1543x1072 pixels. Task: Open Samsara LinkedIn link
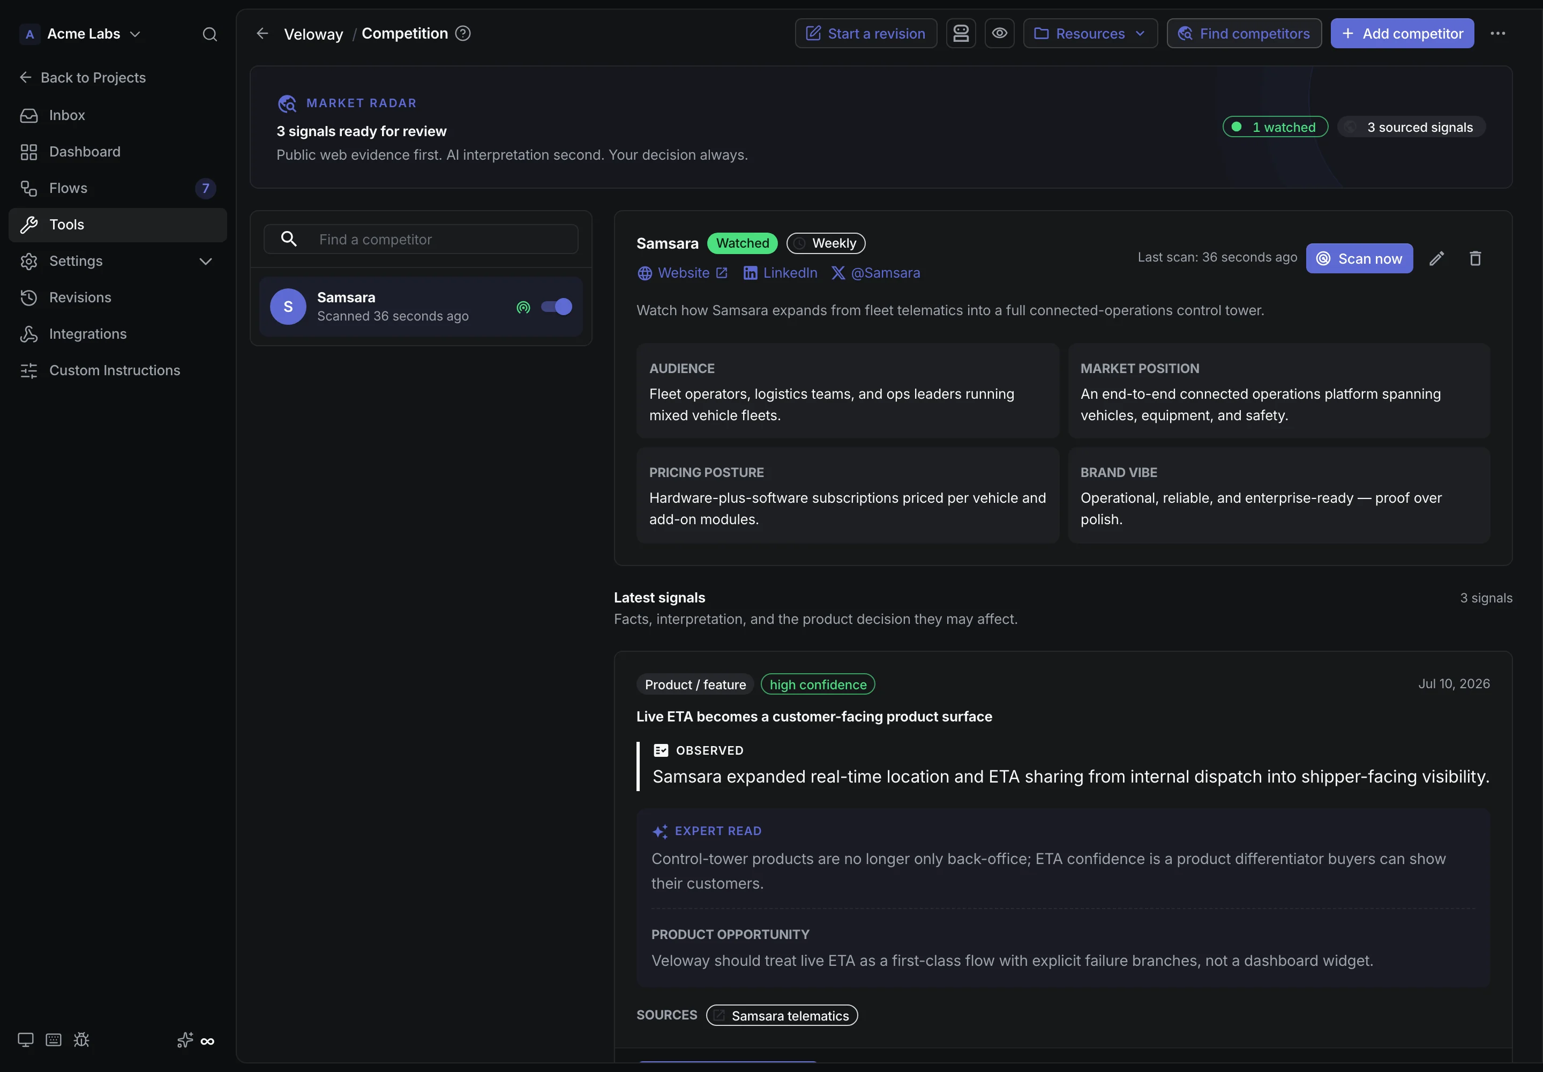point(780,273)
